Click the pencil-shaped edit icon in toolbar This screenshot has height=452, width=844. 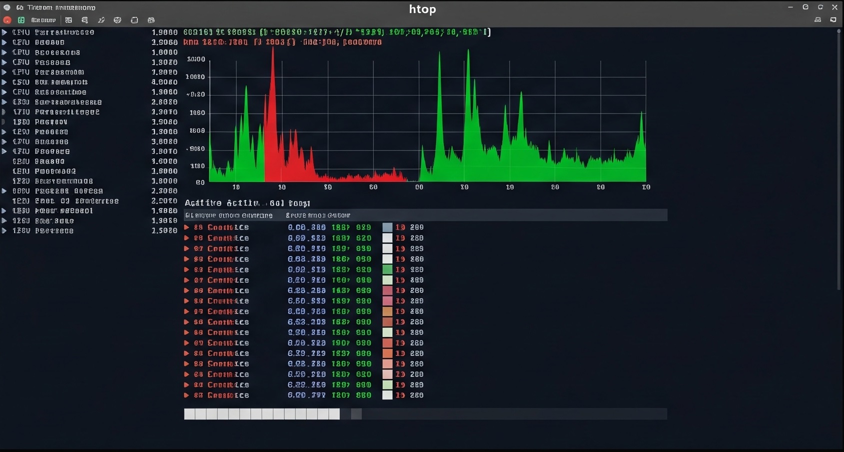pyautogui.click(x=101, y=20)
